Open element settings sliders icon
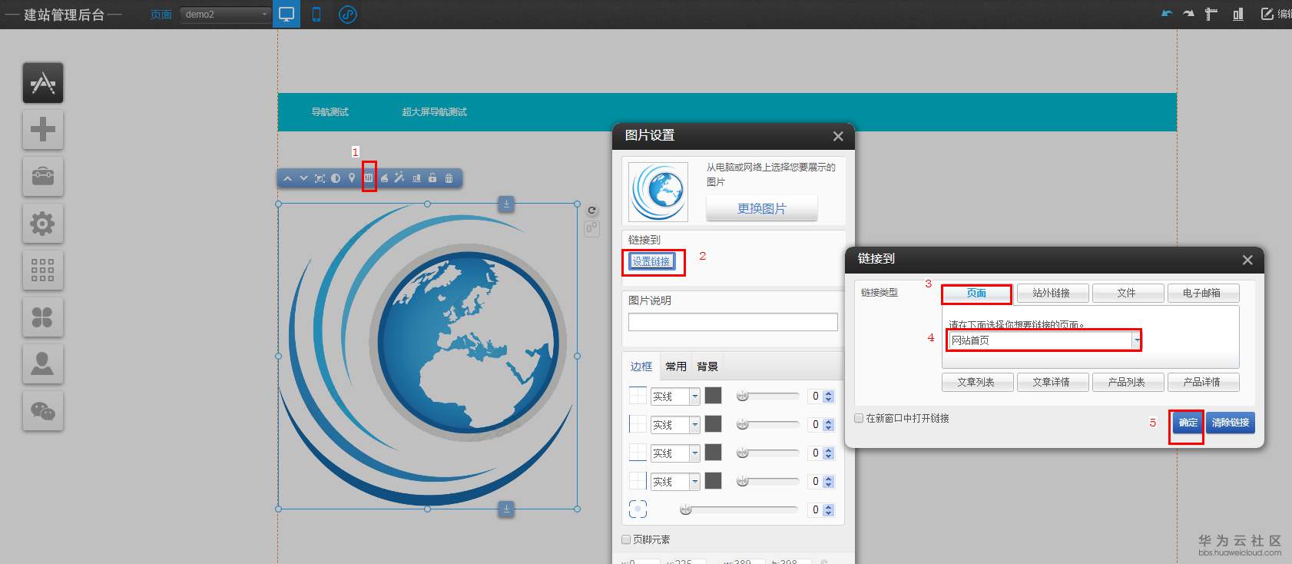The image size is (1292, 564). coord(369,178)
